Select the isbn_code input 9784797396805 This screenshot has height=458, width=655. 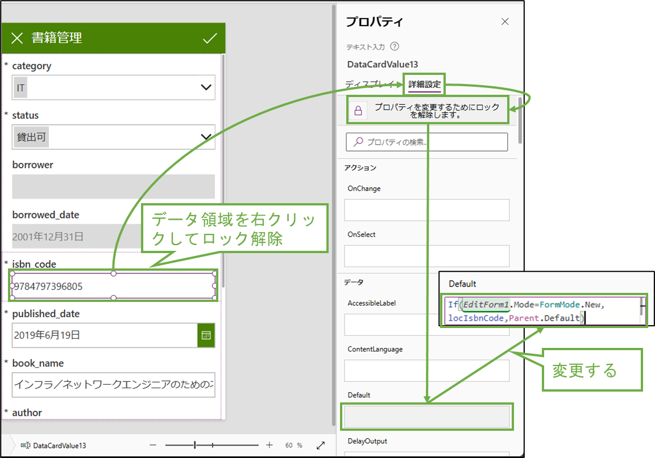coord(114,285)
